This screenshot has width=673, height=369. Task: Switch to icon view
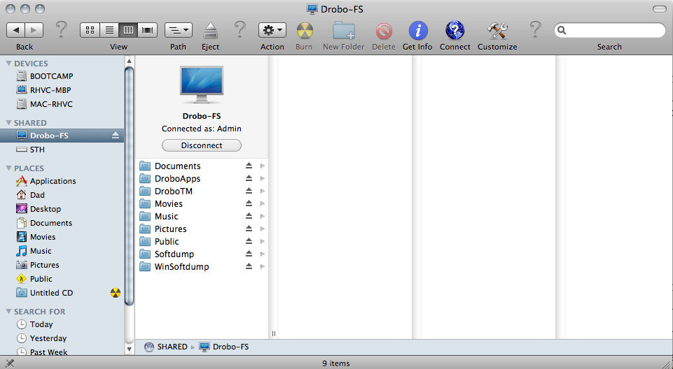[90, 30]
